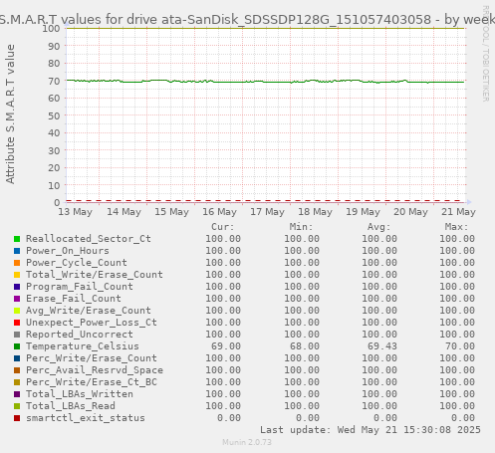Click the Reallocated_Sector_Ct green legend swatch

pyautogui.click(x=17, y=239)
